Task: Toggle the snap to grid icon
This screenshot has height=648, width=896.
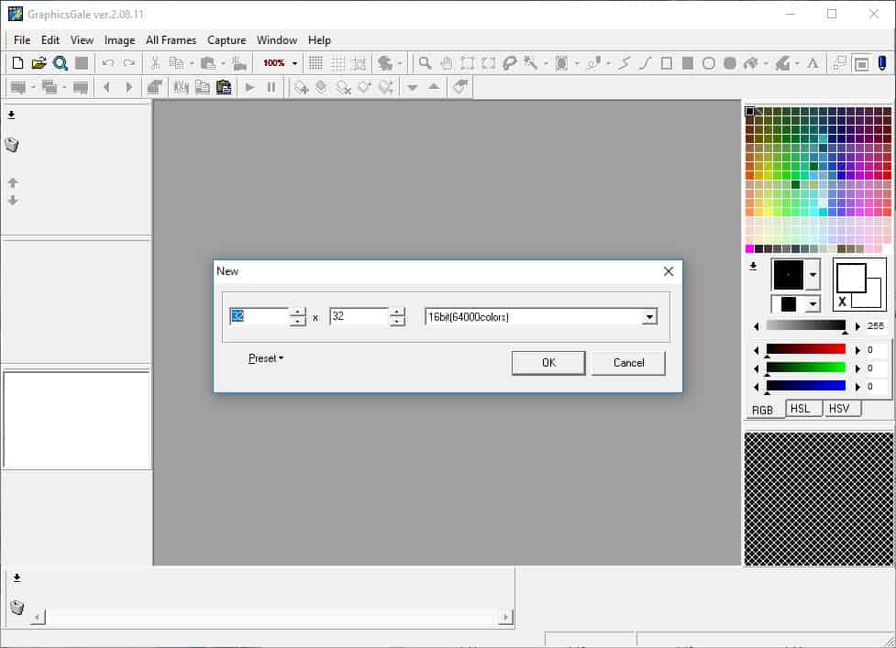Action: click(360, 63)
